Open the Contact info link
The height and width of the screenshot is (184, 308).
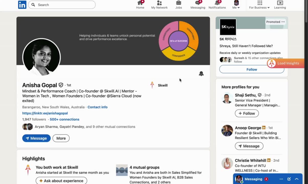coord(97,107)
